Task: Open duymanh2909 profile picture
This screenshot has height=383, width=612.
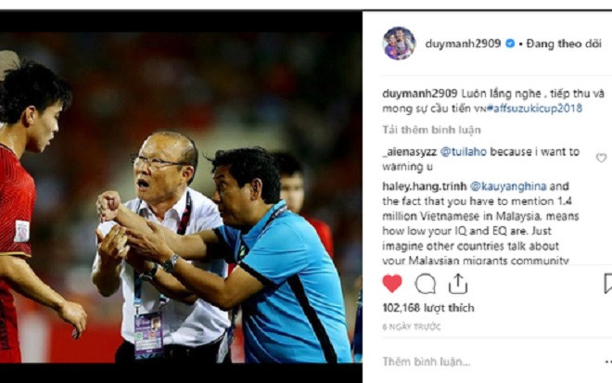Action: pos(399,44)
